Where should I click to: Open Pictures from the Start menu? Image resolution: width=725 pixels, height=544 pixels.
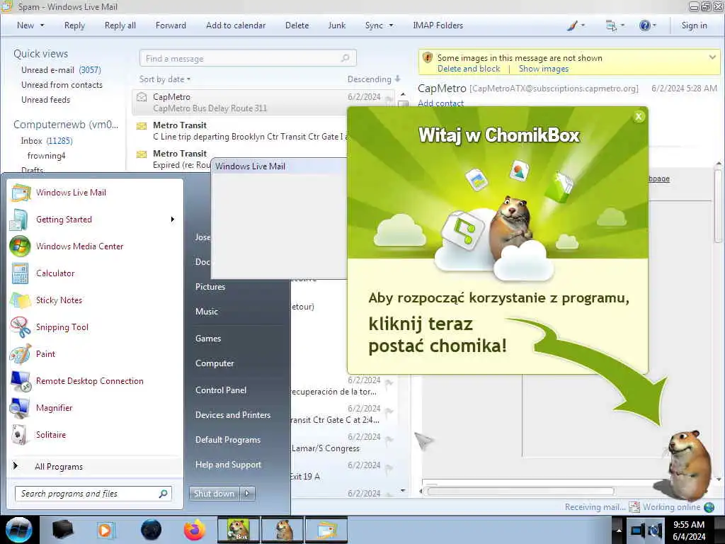pos(210,286)
